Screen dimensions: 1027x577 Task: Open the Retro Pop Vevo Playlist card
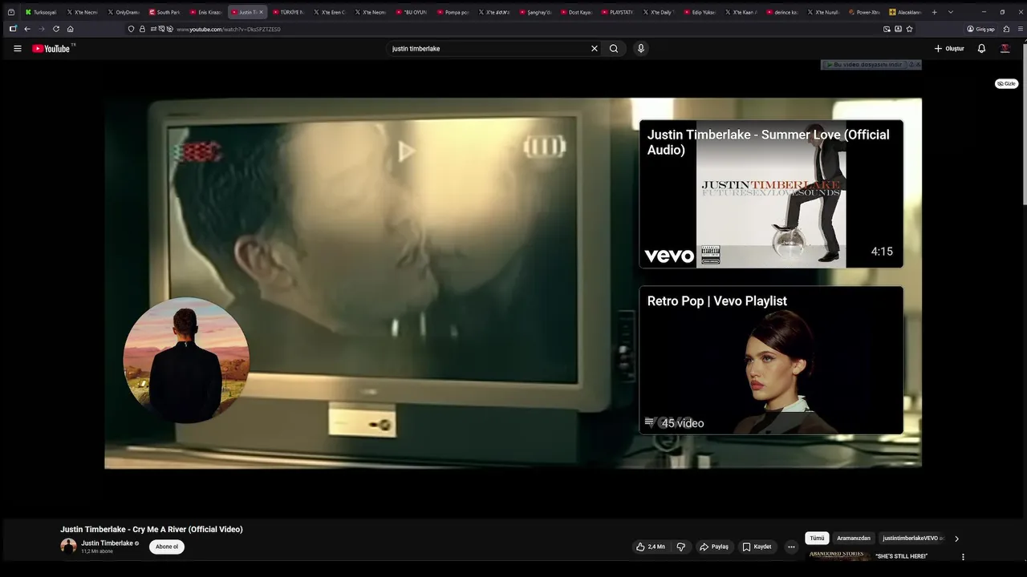(x=771, y=361)
